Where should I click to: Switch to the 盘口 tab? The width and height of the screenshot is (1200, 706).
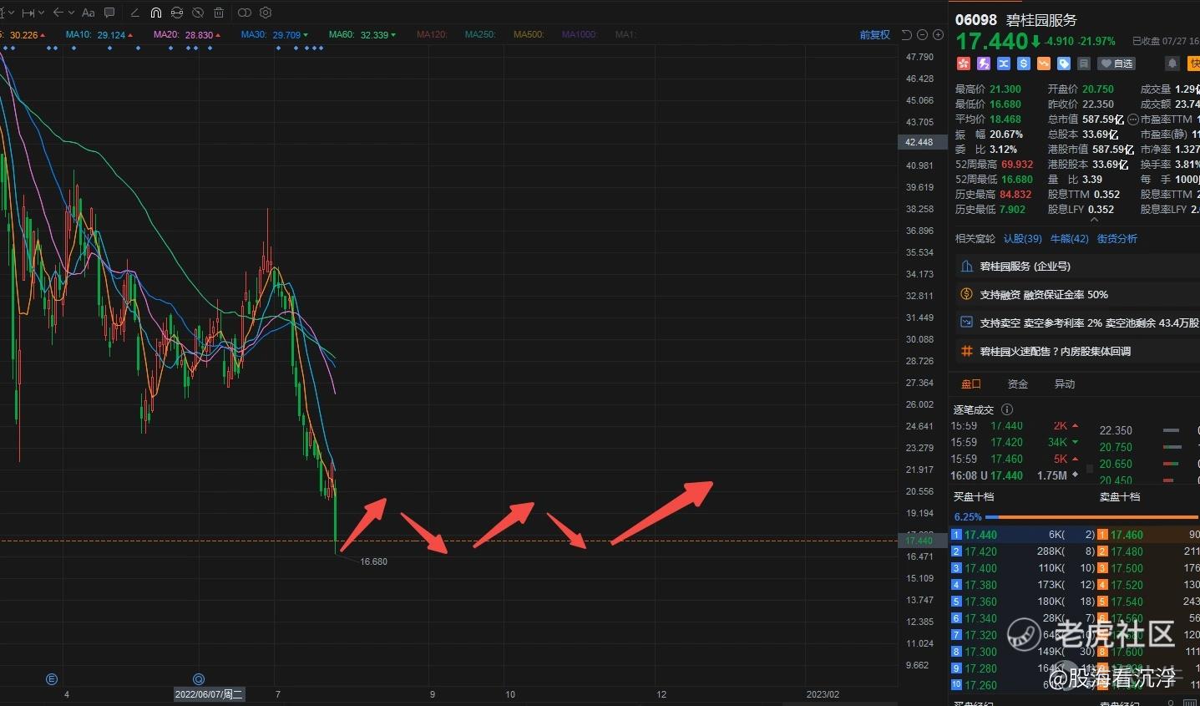tap(971, 384)
